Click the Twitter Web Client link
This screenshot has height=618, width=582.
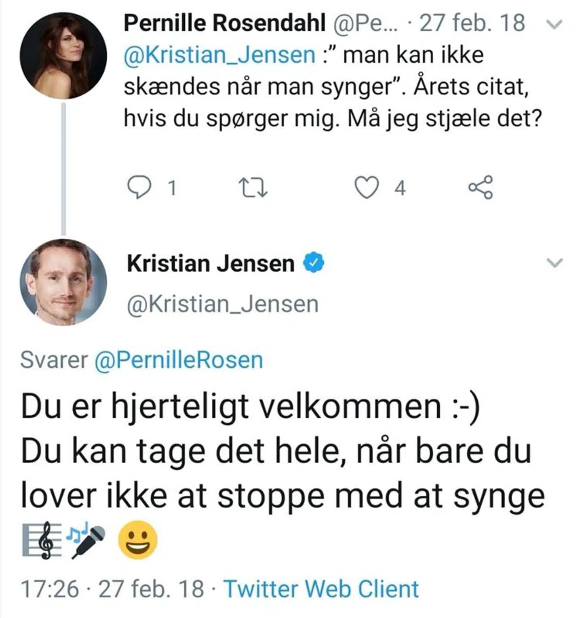321,589
